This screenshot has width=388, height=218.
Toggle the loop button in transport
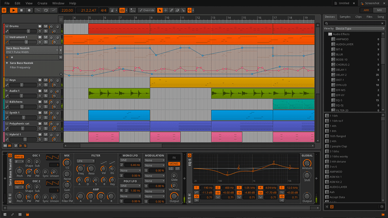(46, 10)
